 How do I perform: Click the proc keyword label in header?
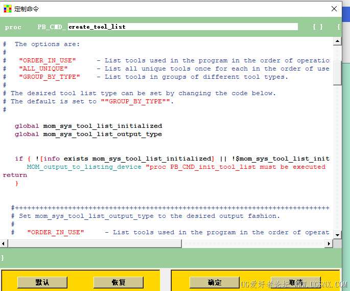click(x=13, y=27)
